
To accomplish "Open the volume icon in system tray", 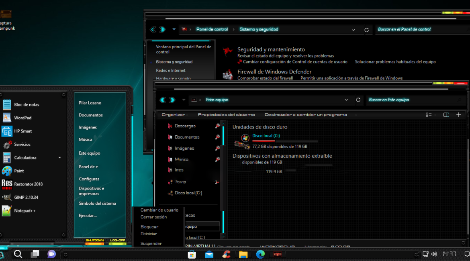I will coord(434,254).
